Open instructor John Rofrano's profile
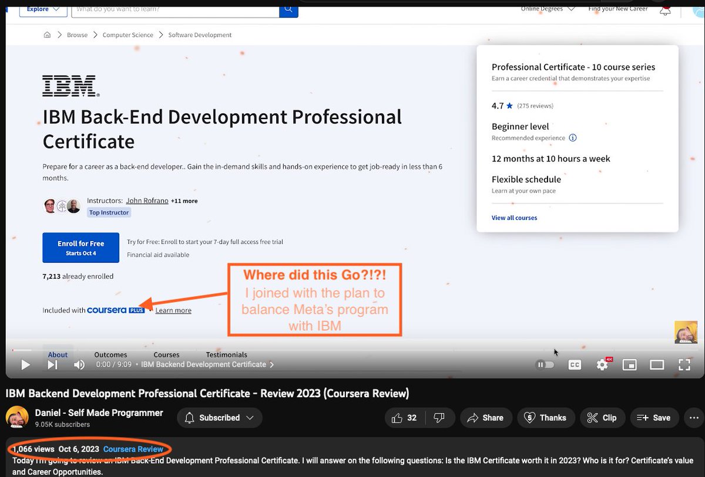The width and height of the screenshot is (705, 477). click(147, 201)
